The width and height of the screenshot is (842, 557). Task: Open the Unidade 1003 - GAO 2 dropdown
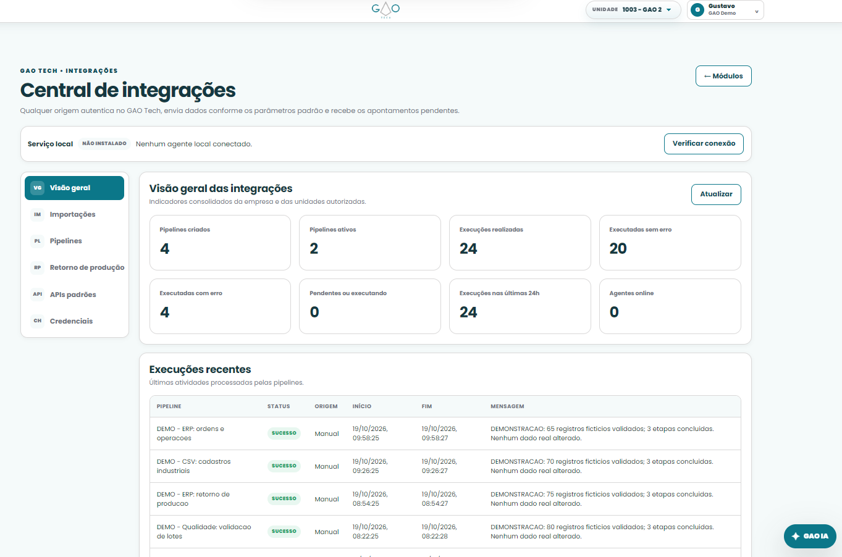[633, 10]
